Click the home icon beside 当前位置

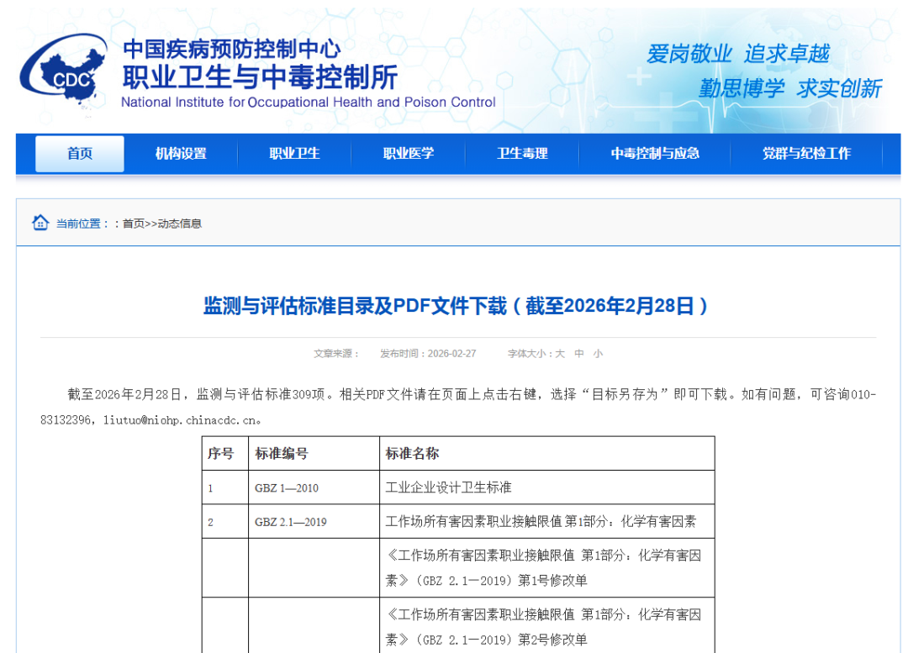point(40,223)
